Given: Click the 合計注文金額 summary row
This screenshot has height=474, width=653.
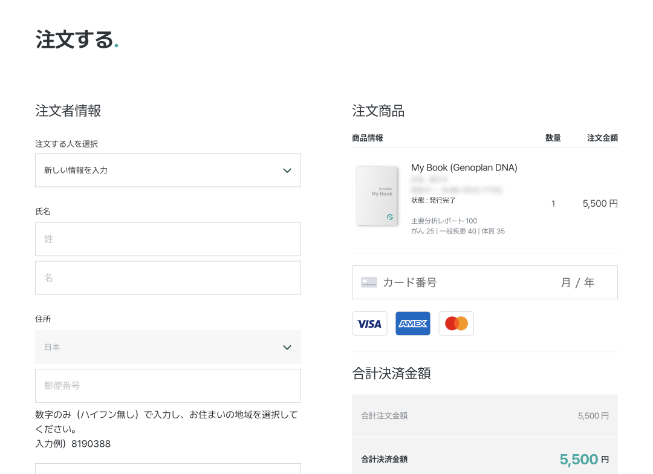Looking at the screenshot, I should 484,416.
